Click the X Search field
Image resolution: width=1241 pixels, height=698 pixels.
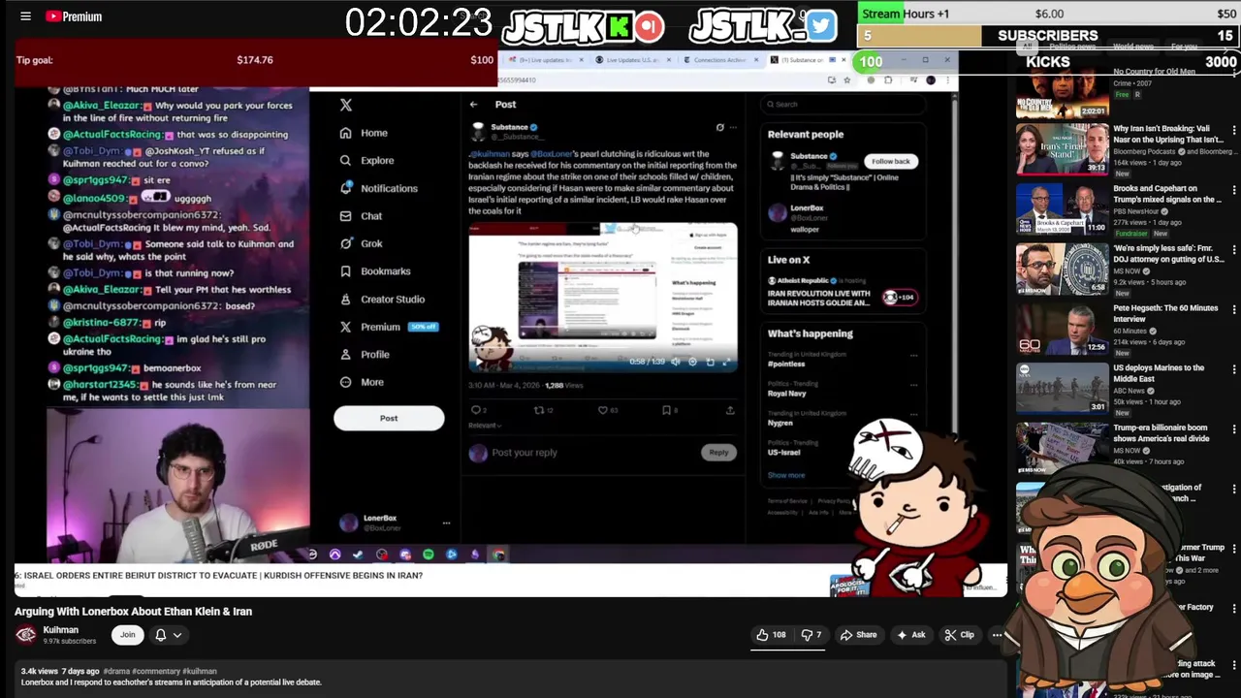(x=843, y=104)
